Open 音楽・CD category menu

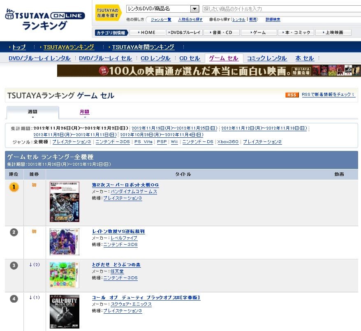coord(221,32)
